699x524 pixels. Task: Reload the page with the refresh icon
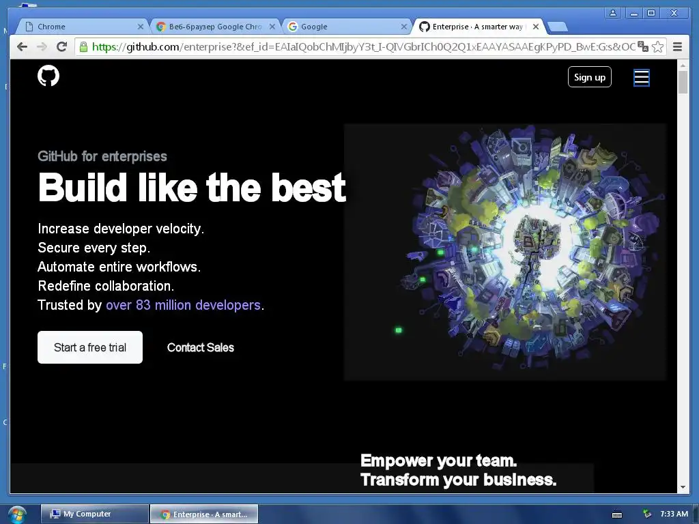tap(61, 47)
